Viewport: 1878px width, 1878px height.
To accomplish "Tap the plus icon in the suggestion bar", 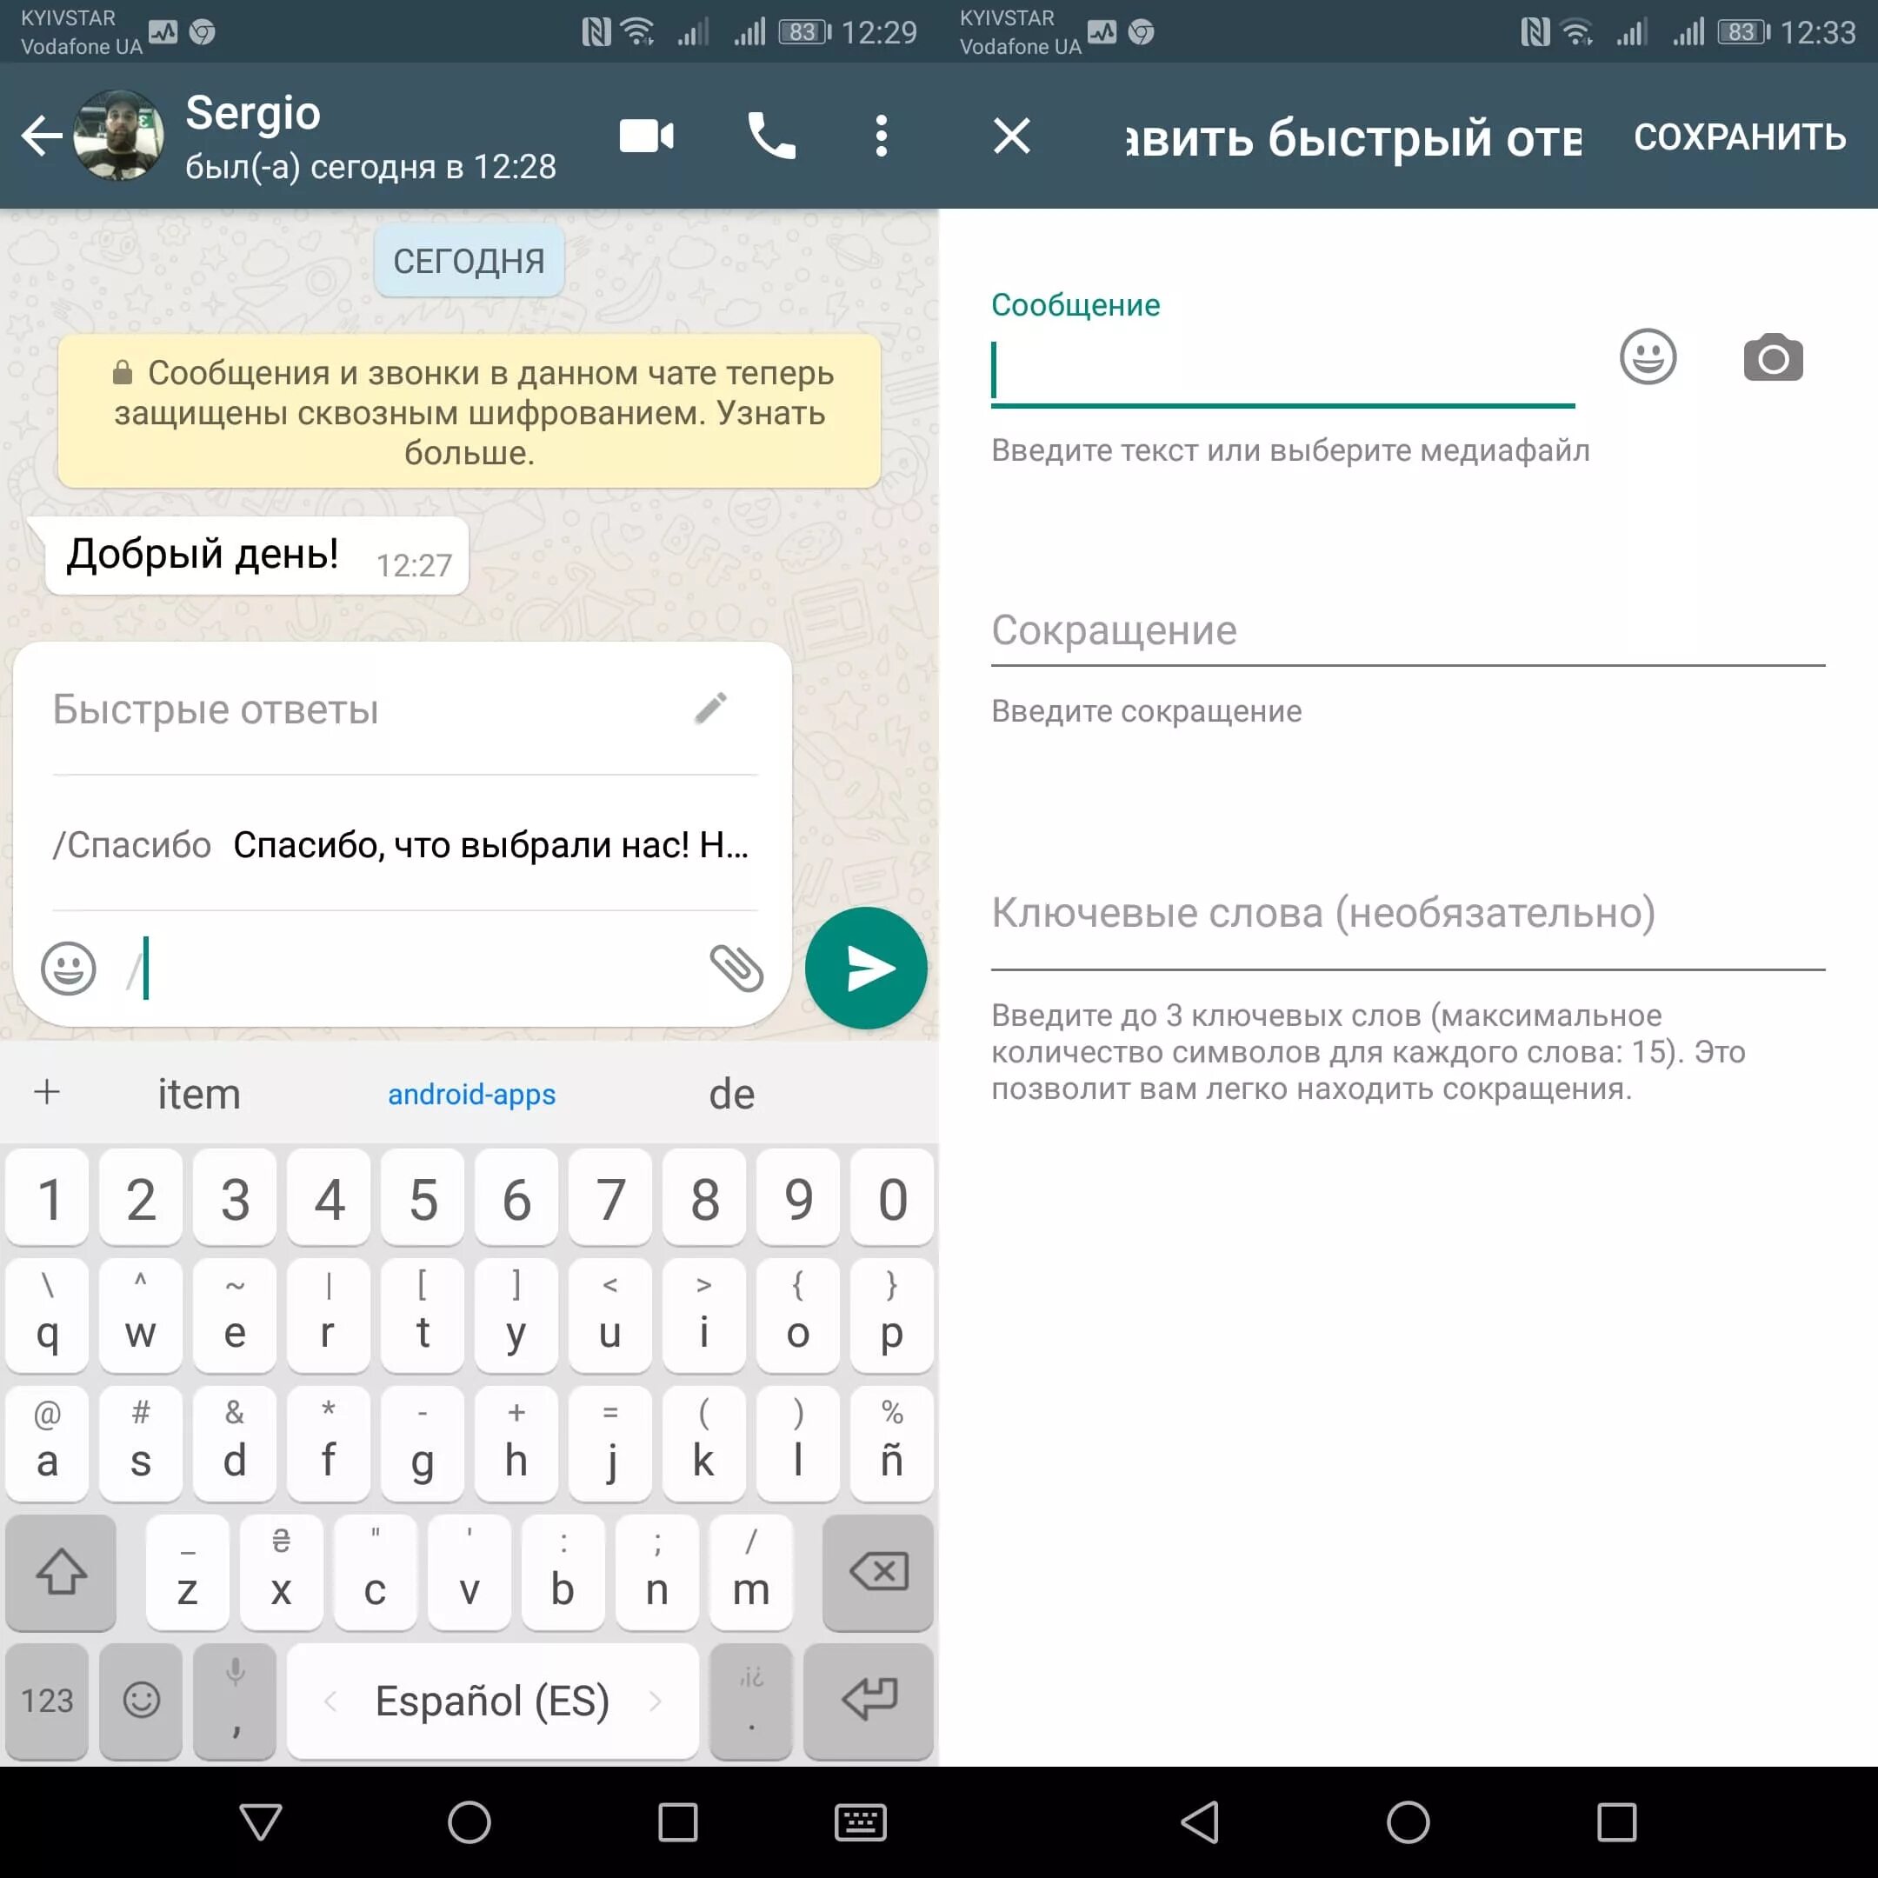I will click(x=47, y=1092).
